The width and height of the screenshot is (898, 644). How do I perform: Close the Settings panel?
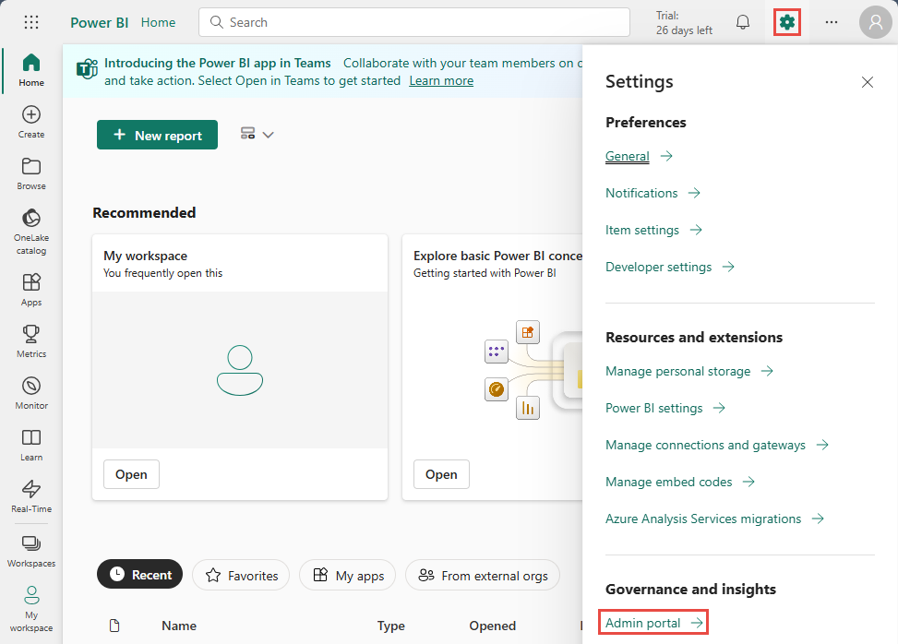click(867, 82)
